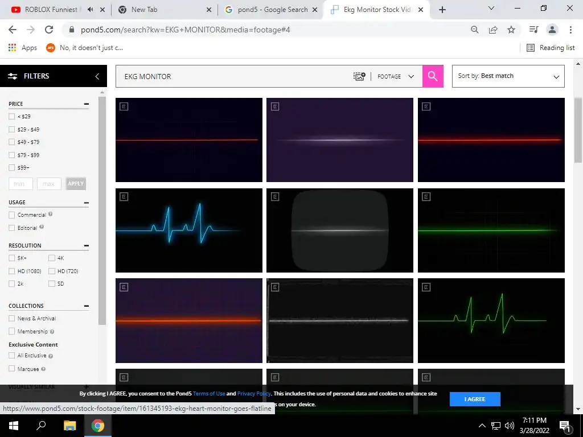This screenshot has height=437, width=583.
Task: Enable the < $29 price filter
Action: coord(11,116)
